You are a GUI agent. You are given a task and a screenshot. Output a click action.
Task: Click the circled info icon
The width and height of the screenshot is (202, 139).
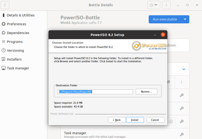point(171,121)
